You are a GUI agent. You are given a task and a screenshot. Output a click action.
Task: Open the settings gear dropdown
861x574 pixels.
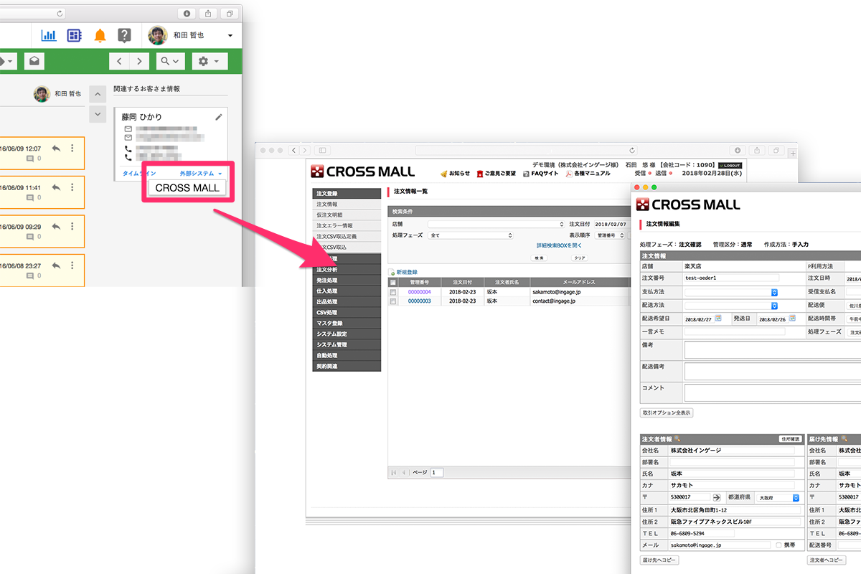click(208, 61)
